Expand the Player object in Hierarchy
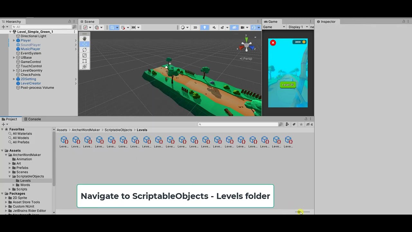Viewport: 412px width, 232px height. (x=14, y=41)
